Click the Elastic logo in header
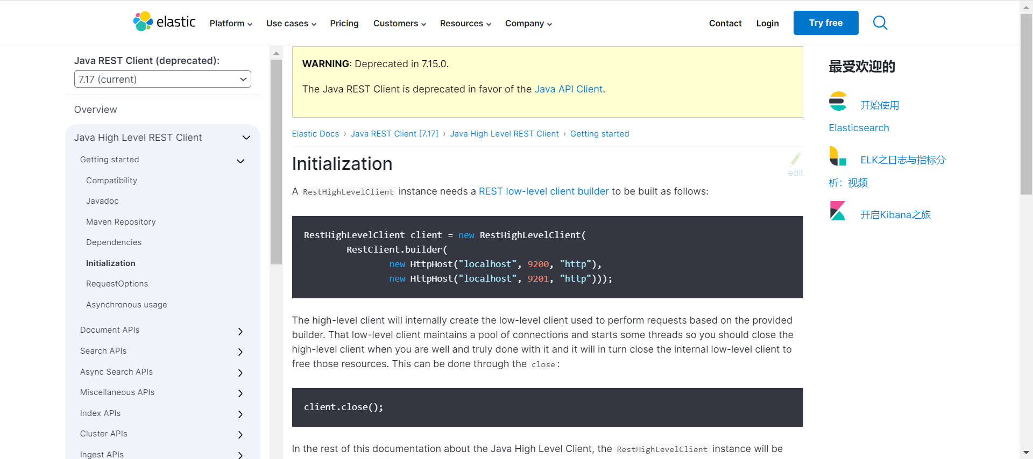The image size is (1033, 459). pyautogui.click(x=164, y=22)
